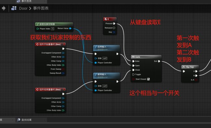Image resolution: width=211 pixels, height=128 pixels.
Task: Click the forward navigation arrow in the graph header
Action: coord(4,8)
